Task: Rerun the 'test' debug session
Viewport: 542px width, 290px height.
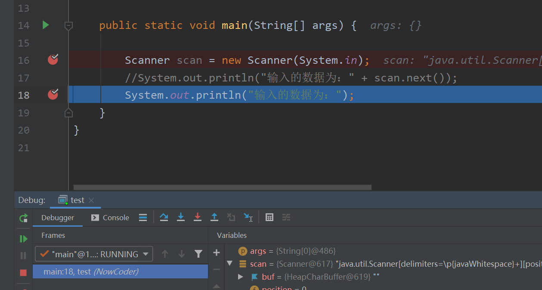Action: (x=24, y=218)
